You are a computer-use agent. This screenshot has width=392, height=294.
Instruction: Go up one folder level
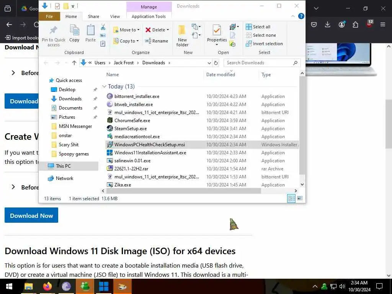click(x=74, y=63)
